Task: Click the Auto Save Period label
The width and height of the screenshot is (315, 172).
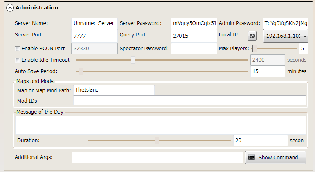Action: (36, 71)
